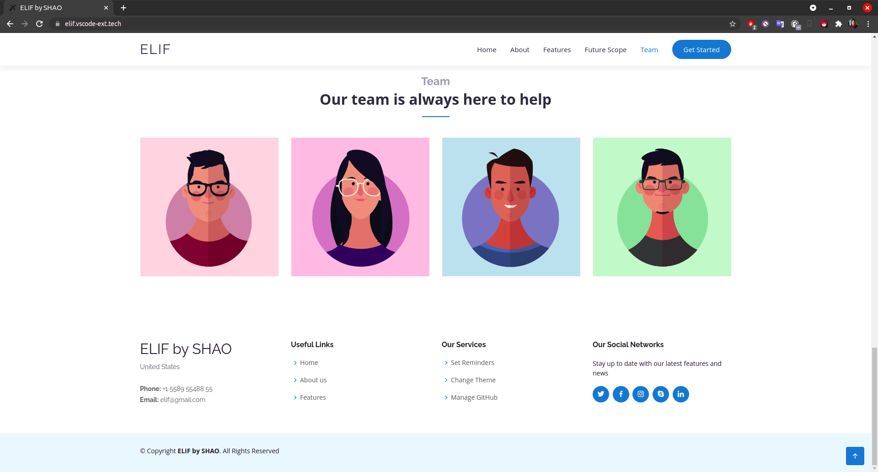Open the Set Reminders service link
Screen dimensions: 878x472
472,363
